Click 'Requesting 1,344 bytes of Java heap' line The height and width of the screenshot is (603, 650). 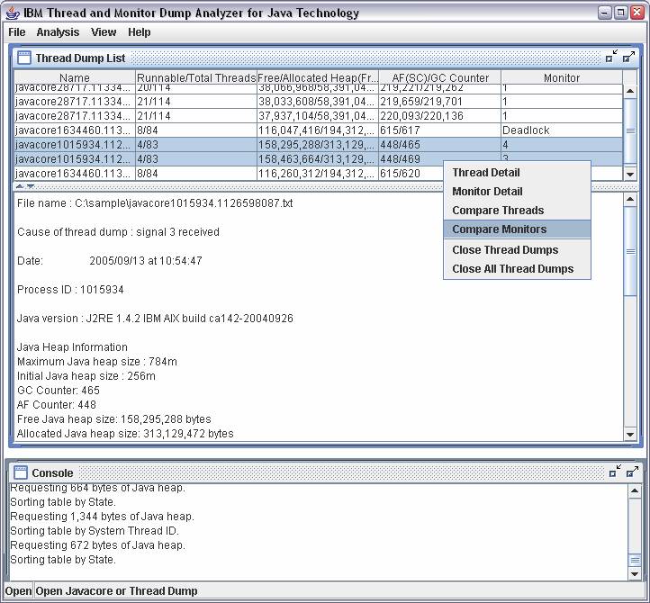point(102,517)
